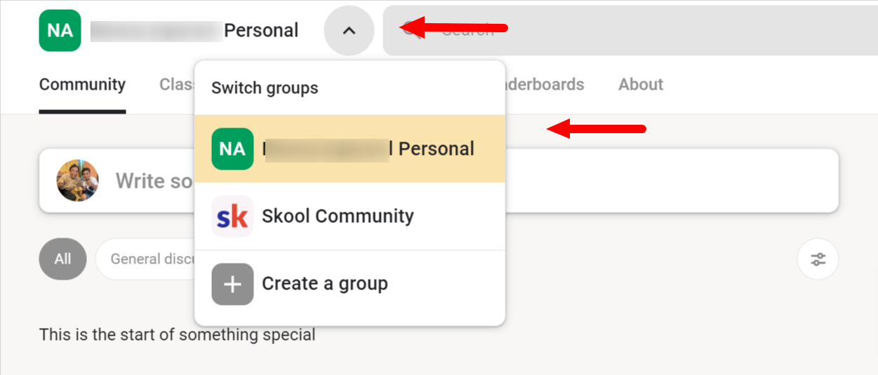The height and width of the screenshot is (375, 878).
Task: Open the partially hidden Classroom tab
Action: pos(177,85)
